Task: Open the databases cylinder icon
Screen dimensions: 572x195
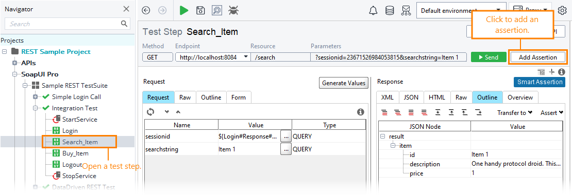Action: click(390, 11)
